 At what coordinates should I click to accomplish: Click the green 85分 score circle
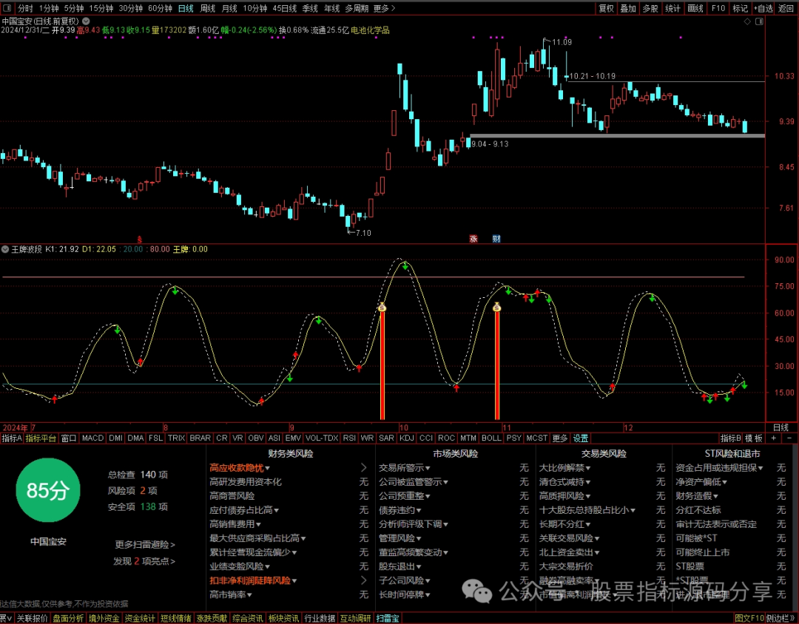pyautogui.click(x=48, y=490)
